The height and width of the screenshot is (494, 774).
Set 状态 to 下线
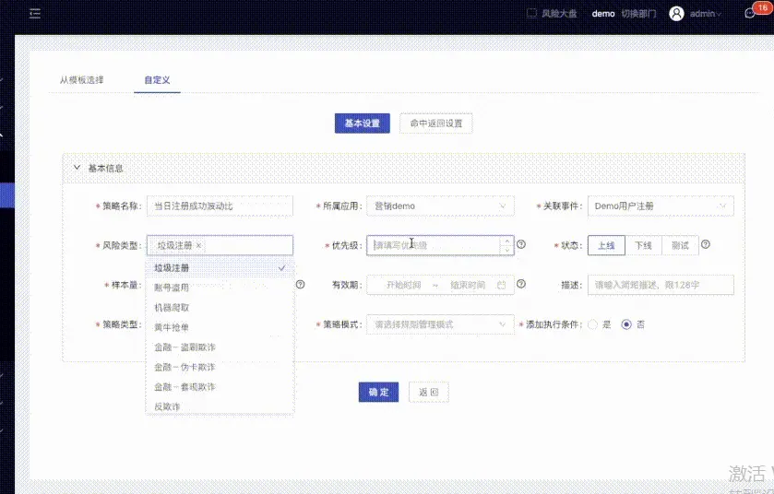coord(643,245)
